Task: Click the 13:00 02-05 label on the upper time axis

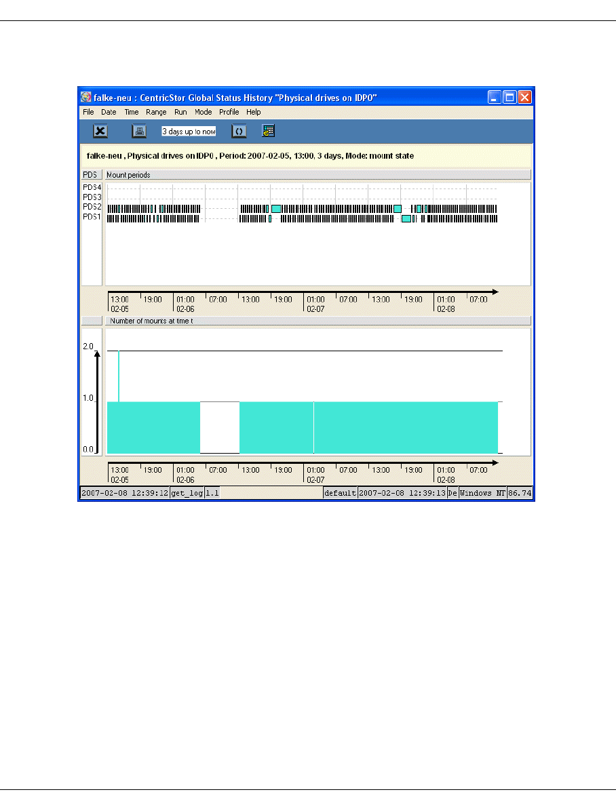Action: click(119, 304)
